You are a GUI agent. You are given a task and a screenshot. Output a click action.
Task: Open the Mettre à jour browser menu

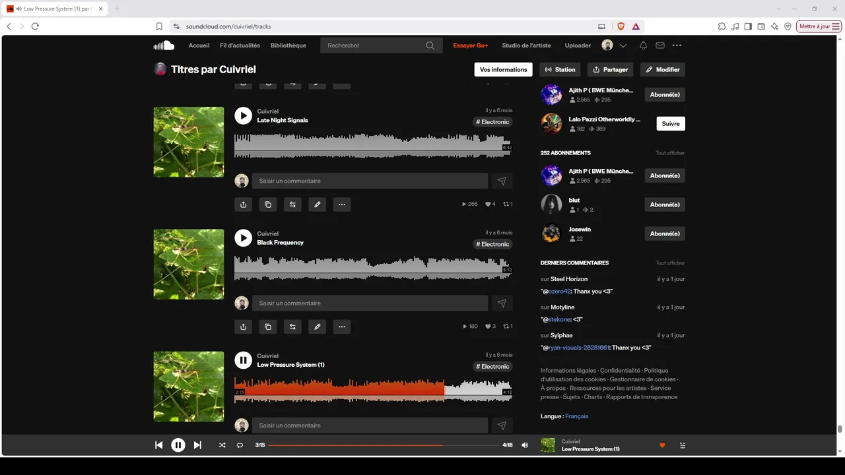tap(819, 26)
